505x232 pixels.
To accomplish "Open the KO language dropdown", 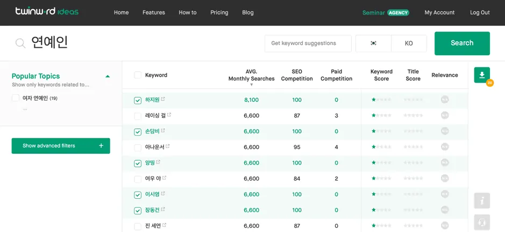I will [x=409, y=43].
